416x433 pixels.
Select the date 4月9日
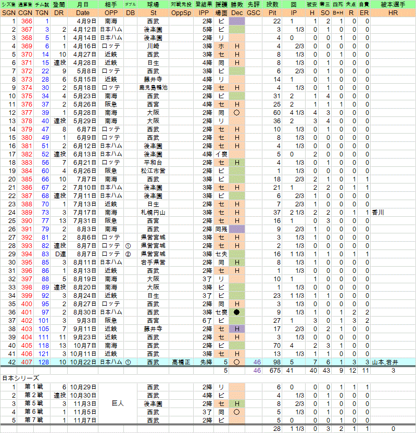[86, 21]
